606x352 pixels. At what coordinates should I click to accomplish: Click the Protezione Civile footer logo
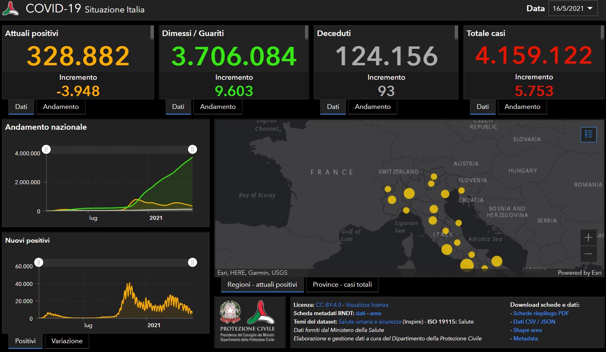pos(261,312)
